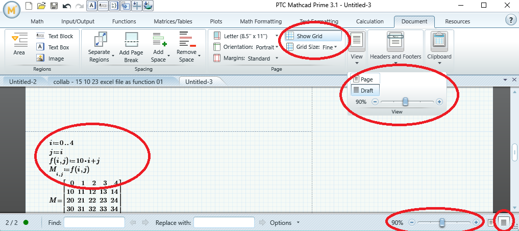Switch to collab excel file worksheet tab
The height and width of the screenshot is (231, 519).
[x=108, y=82]
